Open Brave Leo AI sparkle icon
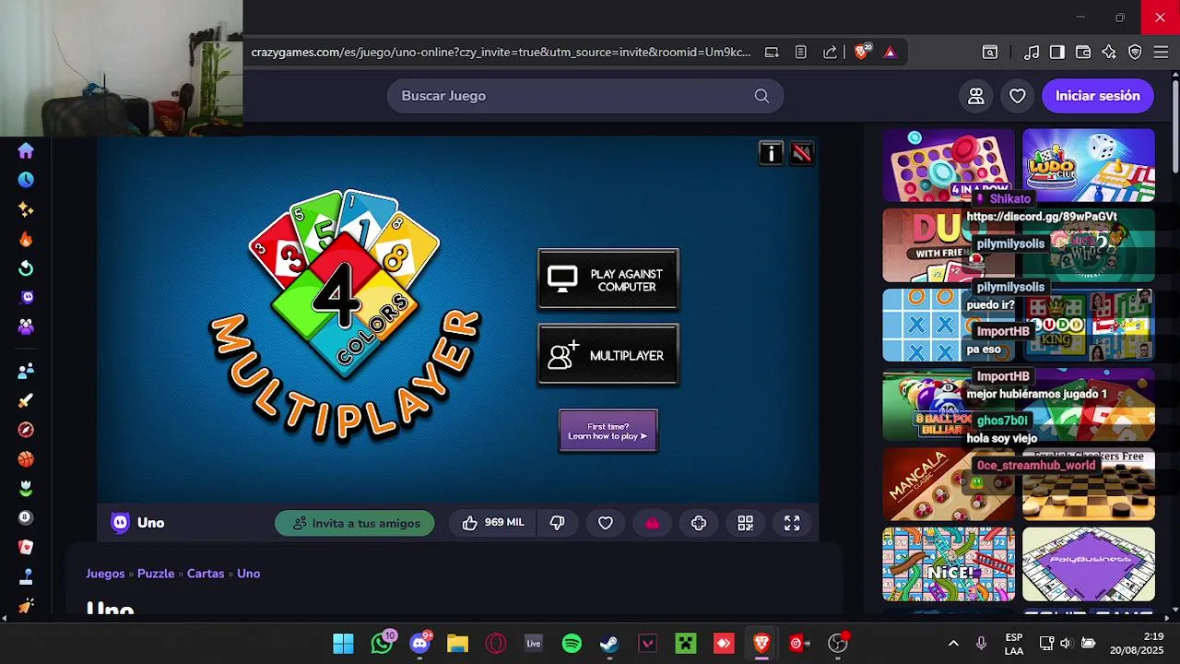This screenshot has height=664, width=1180. 1109,53
